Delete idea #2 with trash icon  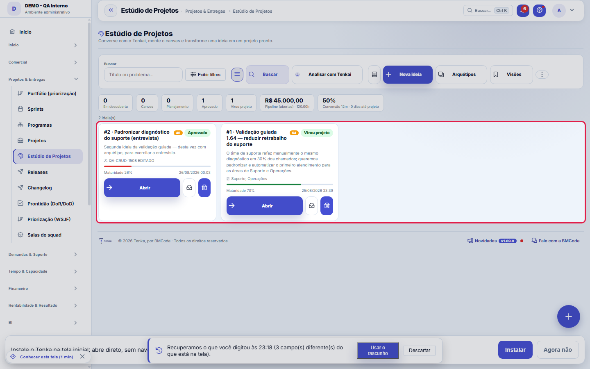204,188
